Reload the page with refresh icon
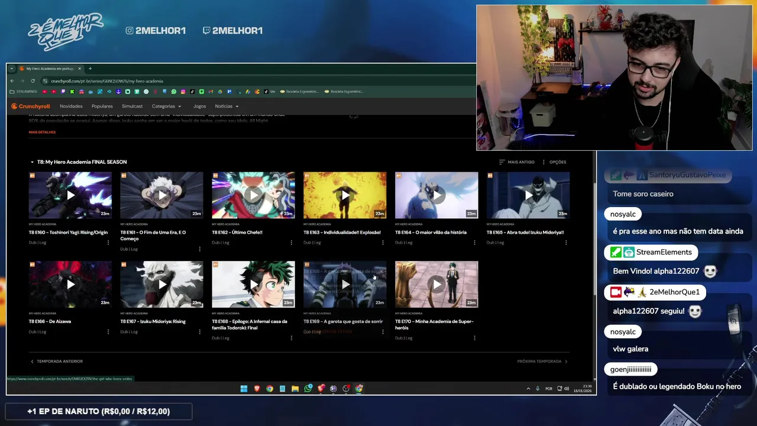Image resolution: width=757 pixels, height=426 pixels. pos(33,81)
